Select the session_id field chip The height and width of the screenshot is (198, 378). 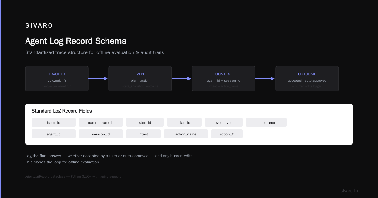(101, 134)
